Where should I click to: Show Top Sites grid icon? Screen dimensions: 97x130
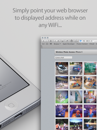click(x=51, y=44)
